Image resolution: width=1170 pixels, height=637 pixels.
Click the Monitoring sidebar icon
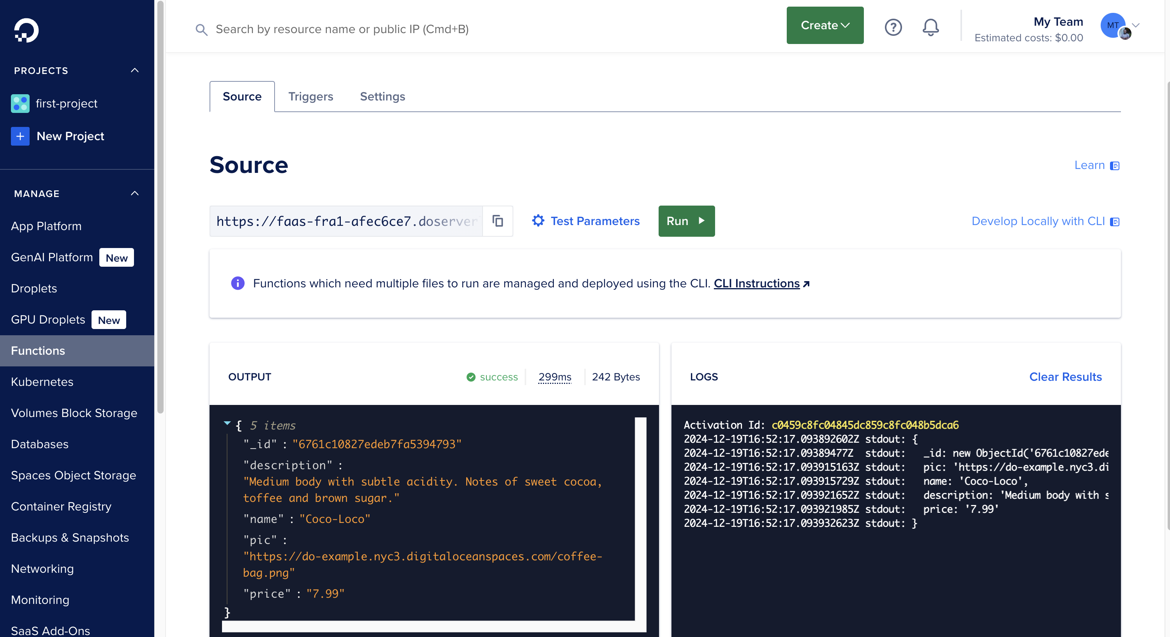(41, 599)
